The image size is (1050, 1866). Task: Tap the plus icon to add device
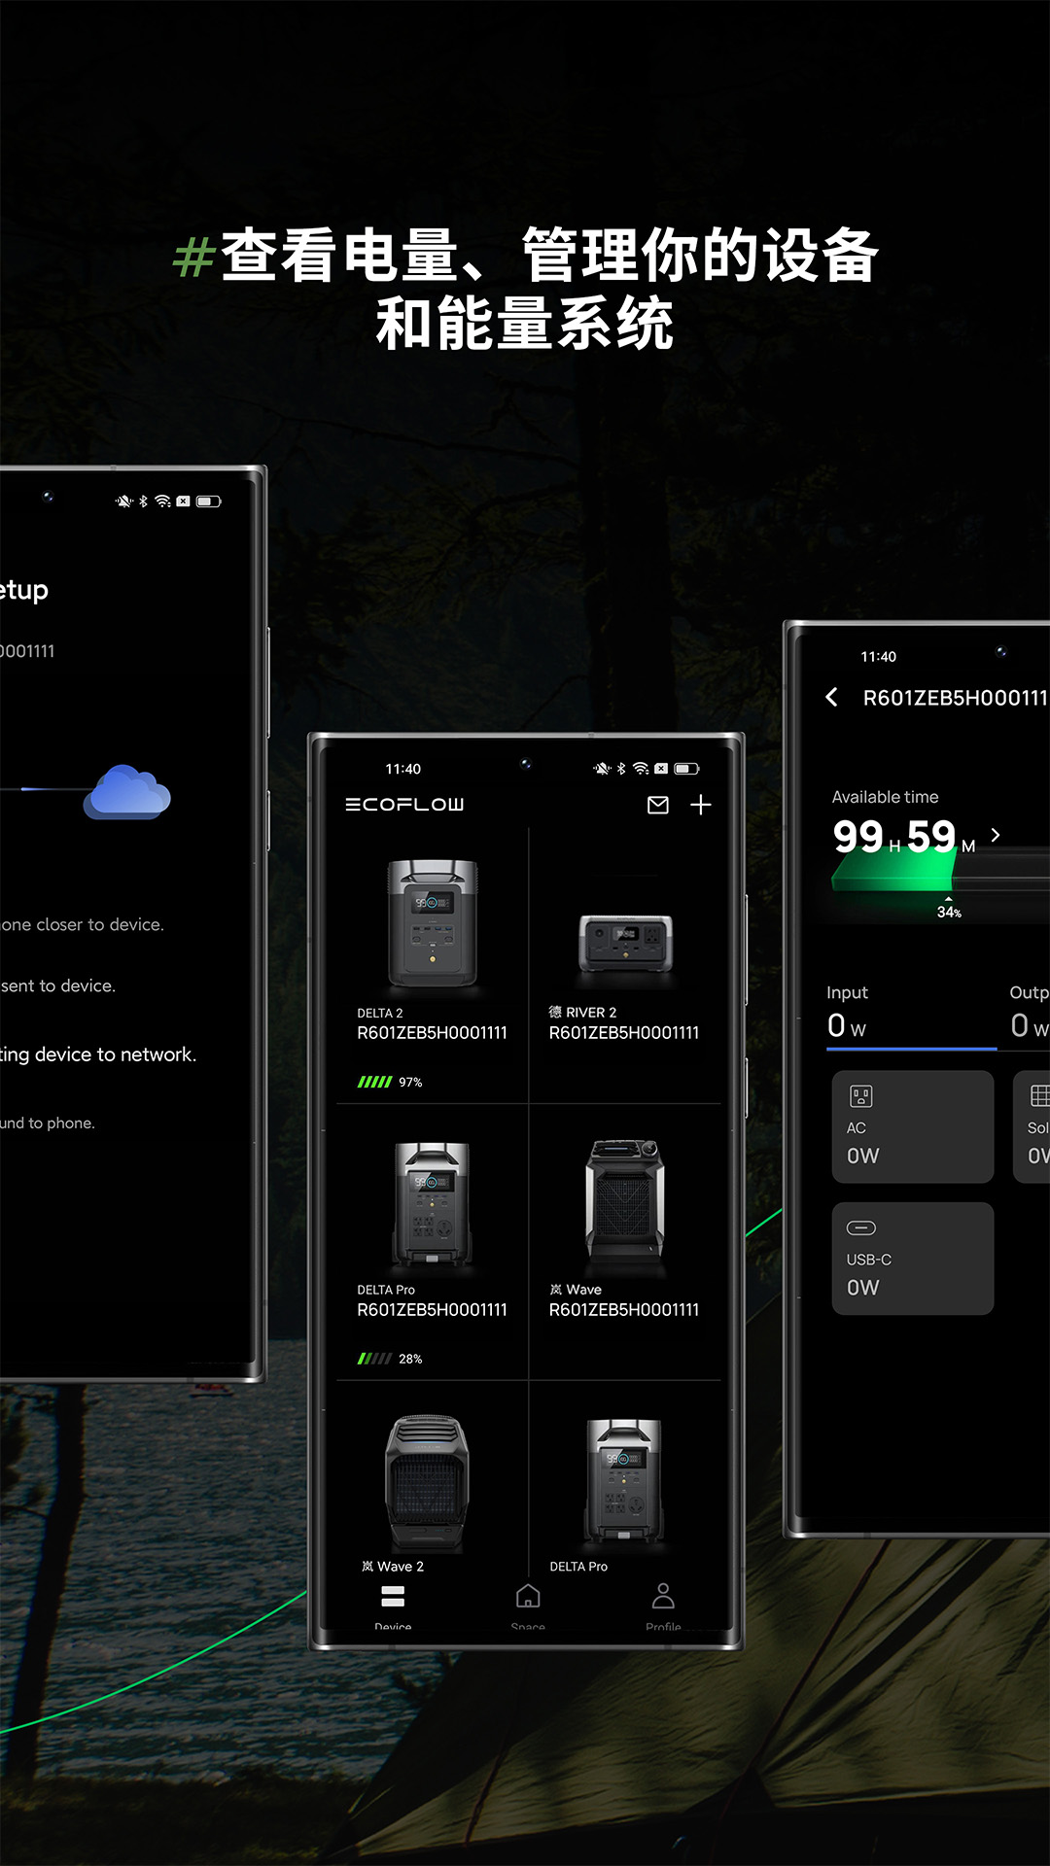[x=701, y=805]
